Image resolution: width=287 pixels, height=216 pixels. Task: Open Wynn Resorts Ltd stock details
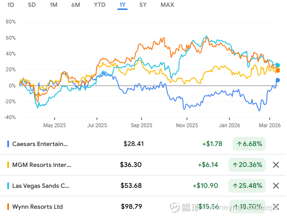(x=38, y=207)
